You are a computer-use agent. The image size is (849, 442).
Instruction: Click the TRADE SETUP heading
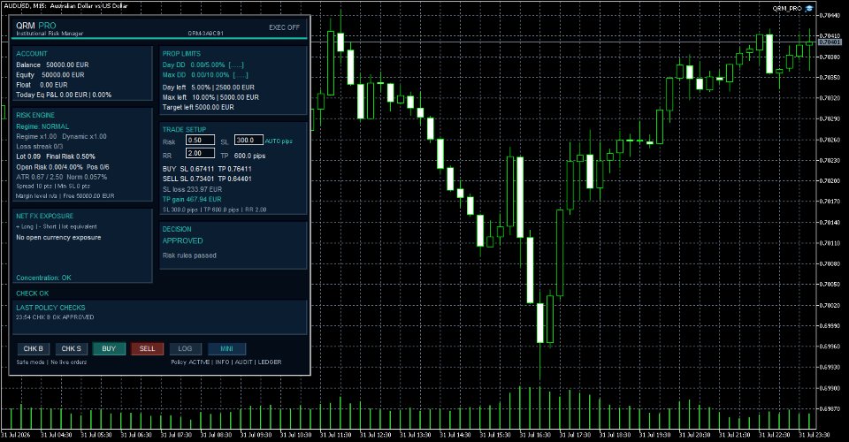point(184,130)
